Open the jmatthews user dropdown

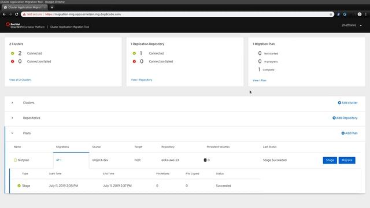click(x=351, y=25)
